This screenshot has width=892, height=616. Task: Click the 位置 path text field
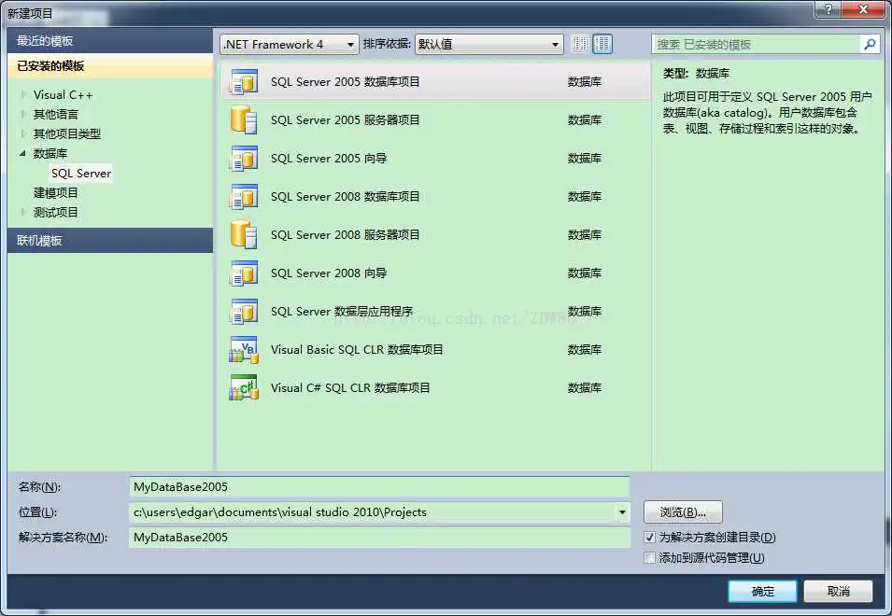click(372, 512)
